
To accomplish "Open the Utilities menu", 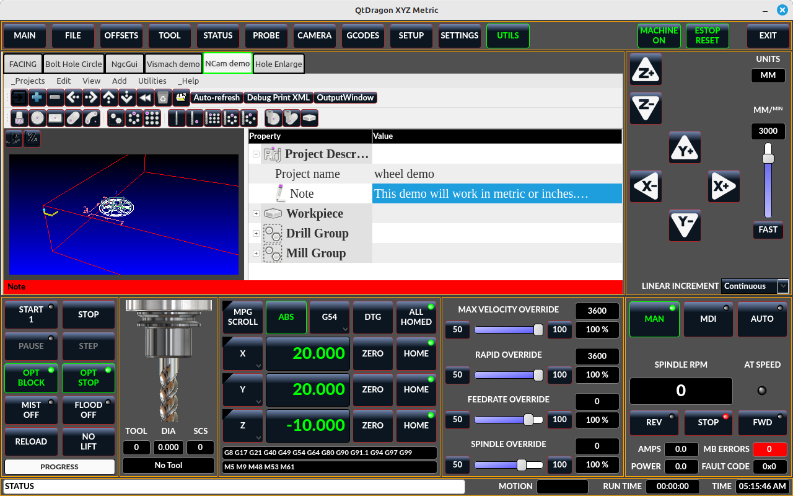I will pos(152,81).
